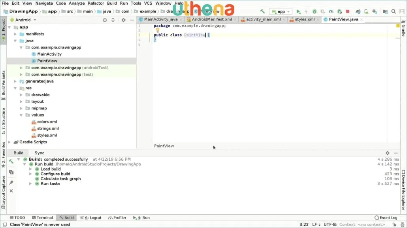The height and width of the screenshot is (228, 407).
Task: Click the yellow warning marker in editor gutter
Action: (x=398, y=26)
